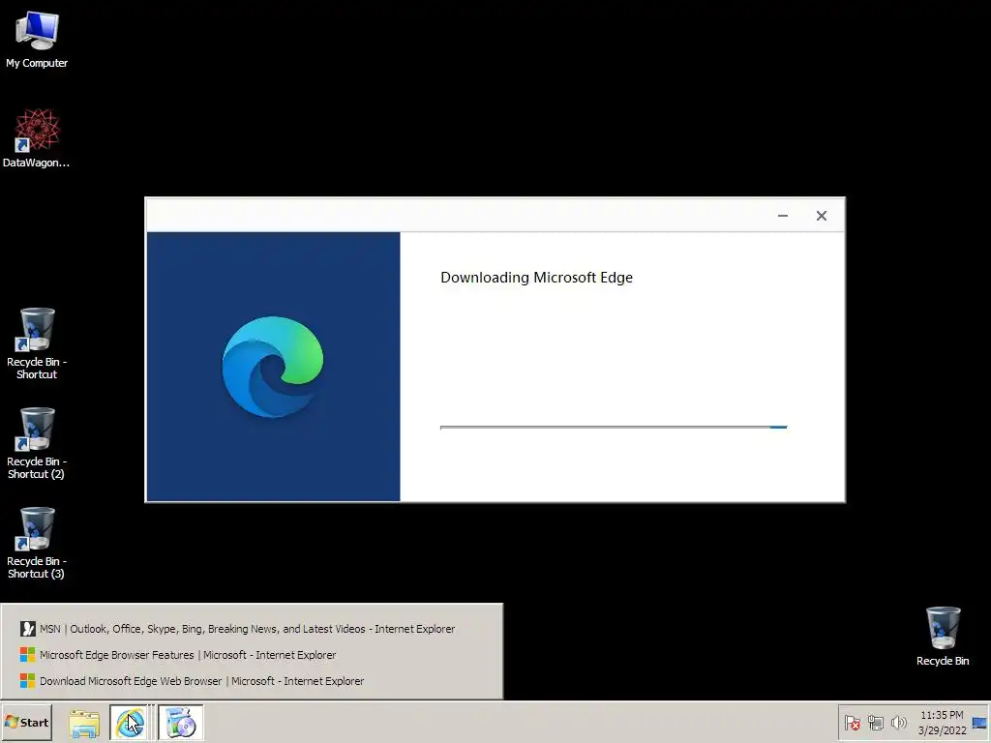Select the Recycle Bin - Shortcut icon
This screenshot has height=743, width=991.
[x=36, y=343]
